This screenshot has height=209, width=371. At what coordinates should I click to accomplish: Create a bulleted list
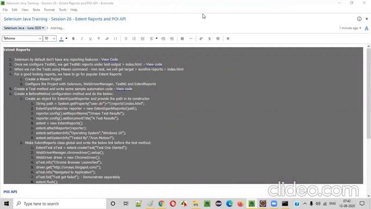pyautogui.click(x=126, y=39)
